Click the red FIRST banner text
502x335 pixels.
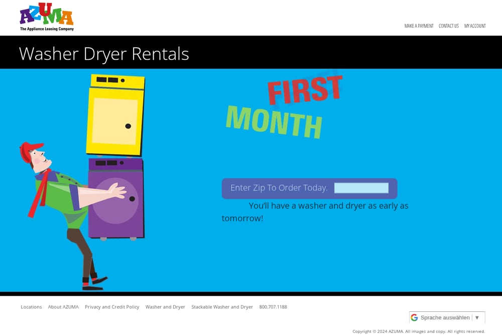(x=305, y=89)
